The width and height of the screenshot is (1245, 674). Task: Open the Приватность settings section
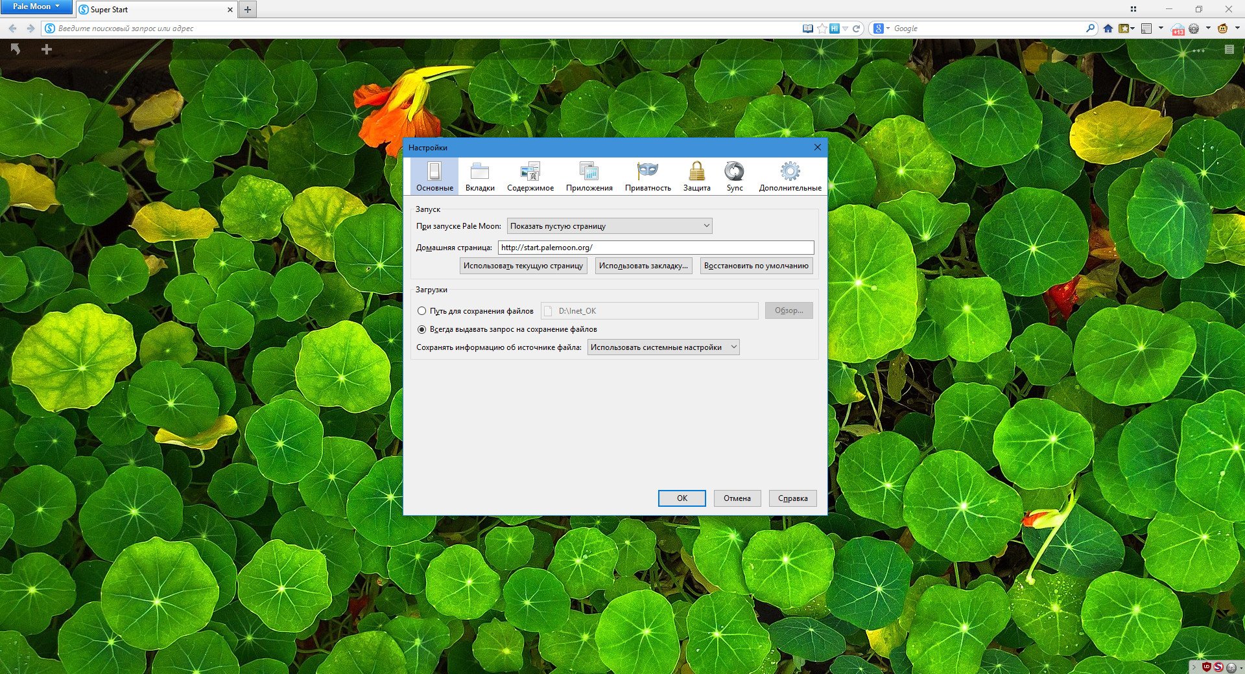(x=647, y=176)
